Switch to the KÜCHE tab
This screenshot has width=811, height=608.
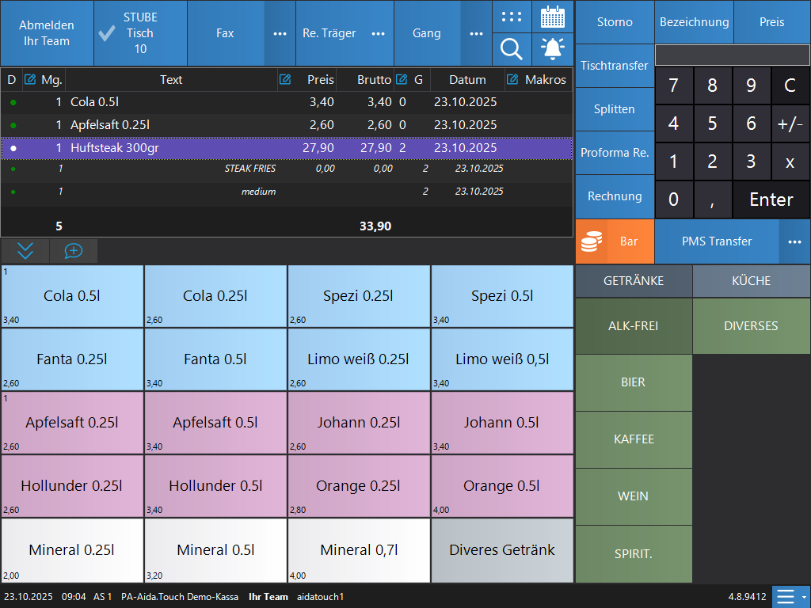point(751,281)
